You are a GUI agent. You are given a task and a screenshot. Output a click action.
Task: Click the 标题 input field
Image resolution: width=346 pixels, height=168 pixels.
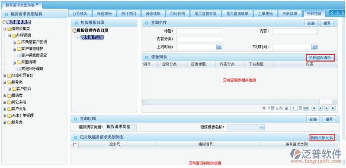point(199,31)
